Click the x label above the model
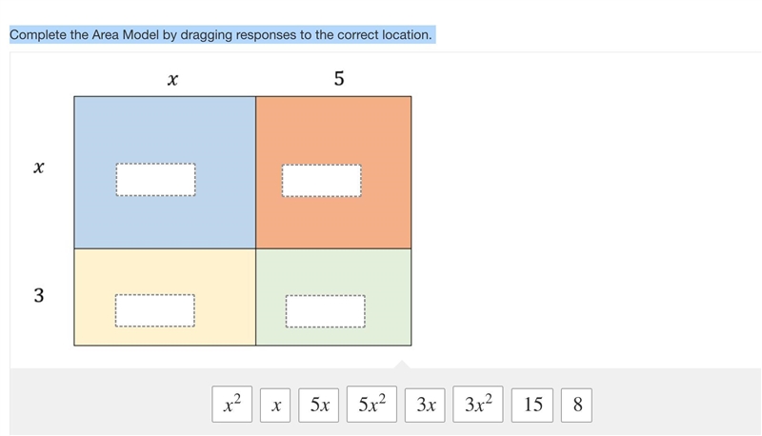 [x=172, y=79]
